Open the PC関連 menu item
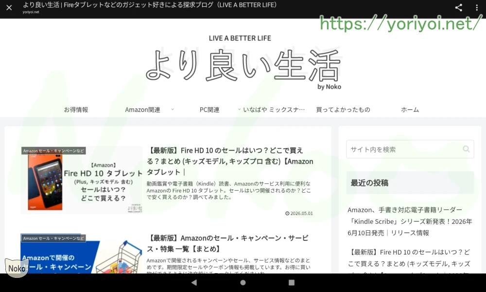Screen dimensions: 486x292 pos(209,109)
